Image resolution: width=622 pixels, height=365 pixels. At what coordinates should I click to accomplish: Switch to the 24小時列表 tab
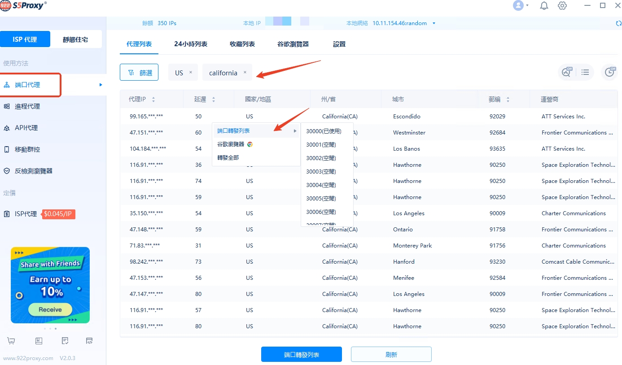point(191,44)
